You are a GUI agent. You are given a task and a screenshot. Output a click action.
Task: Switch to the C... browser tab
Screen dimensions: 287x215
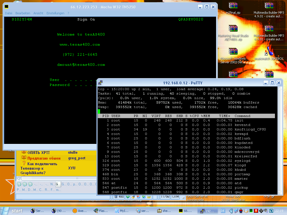pos(41,190)
